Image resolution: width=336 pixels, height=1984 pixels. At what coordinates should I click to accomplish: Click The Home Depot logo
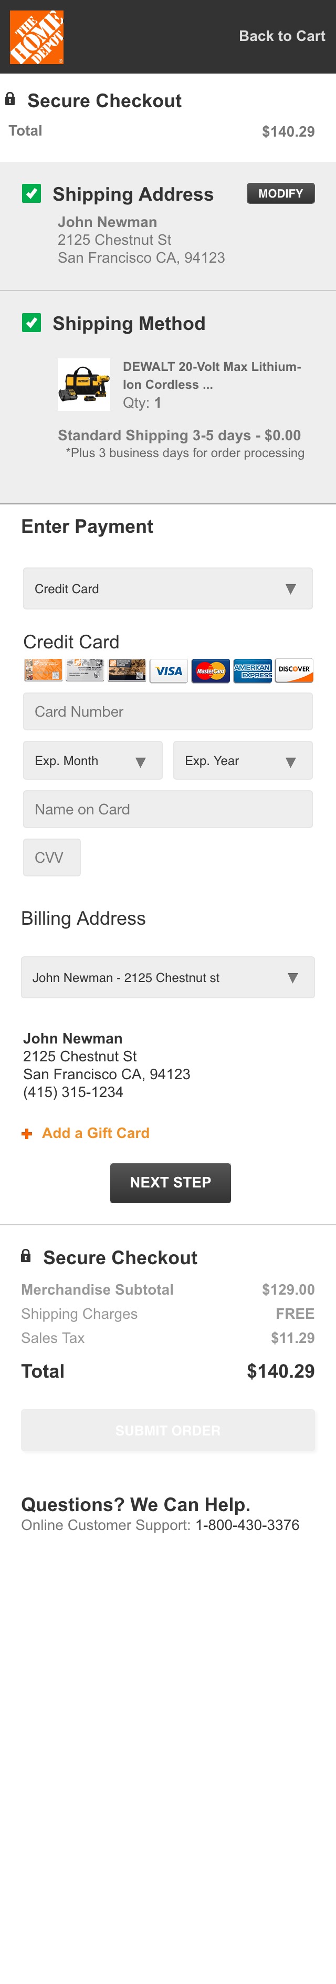click(37, 37)
